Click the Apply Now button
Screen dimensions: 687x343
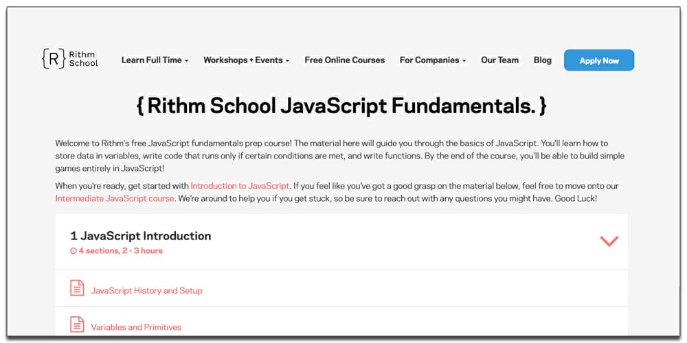point(599,60)
